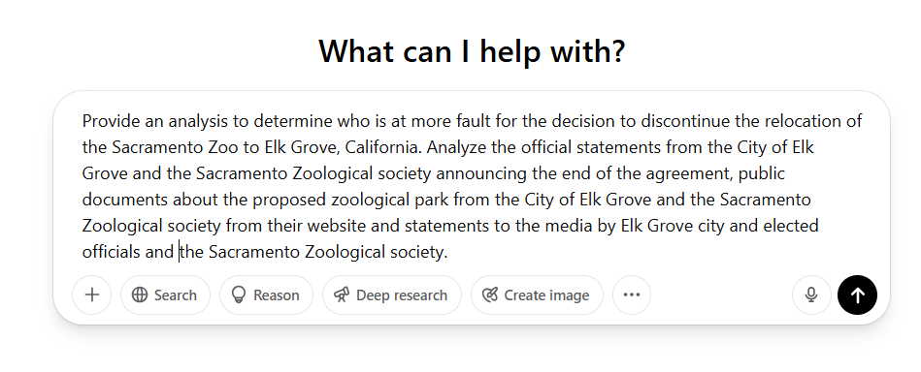Place cursor before the word "Provide"
Screen dimensions: 921x372
[x=82, y=121]
